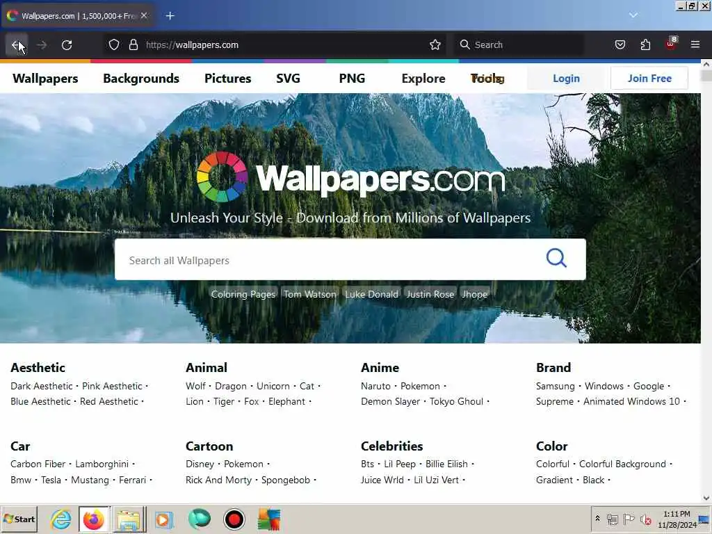The width and height of the screenshot is (712, 534).
Task: Click the red record button taskbar icon
Action: 234,519
